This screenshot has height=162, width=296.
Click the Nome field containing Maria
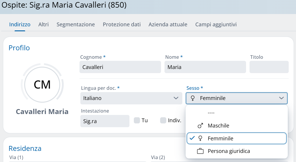pyautogui.click(x=205, y=67)
